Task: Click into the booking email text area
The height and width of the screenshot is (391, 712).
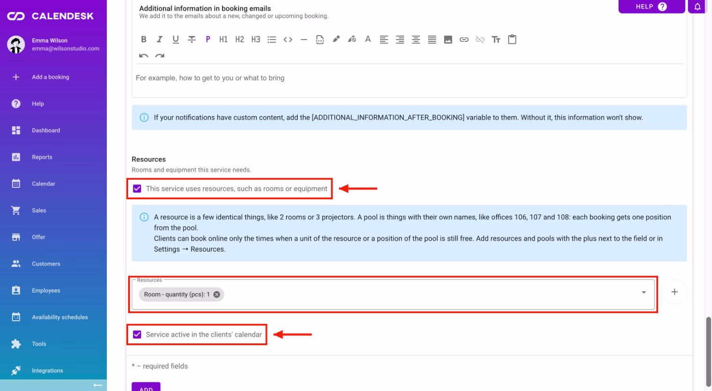Action: pyautogui.click(x=409, y=78)
